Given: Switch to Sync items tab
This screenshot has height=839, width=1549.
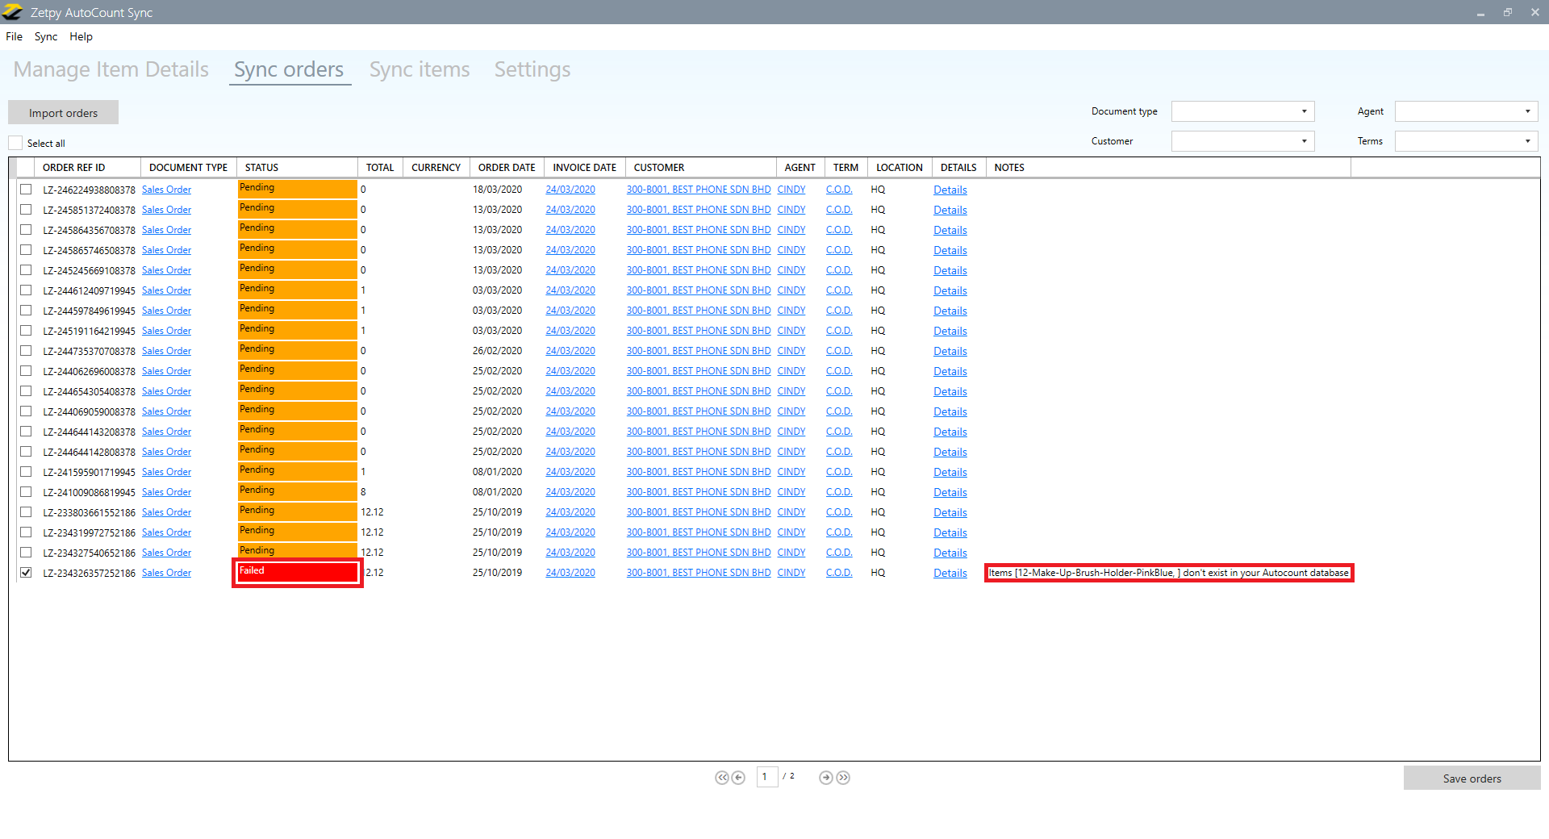Looking at the screenshot, I should coord(420,69).
